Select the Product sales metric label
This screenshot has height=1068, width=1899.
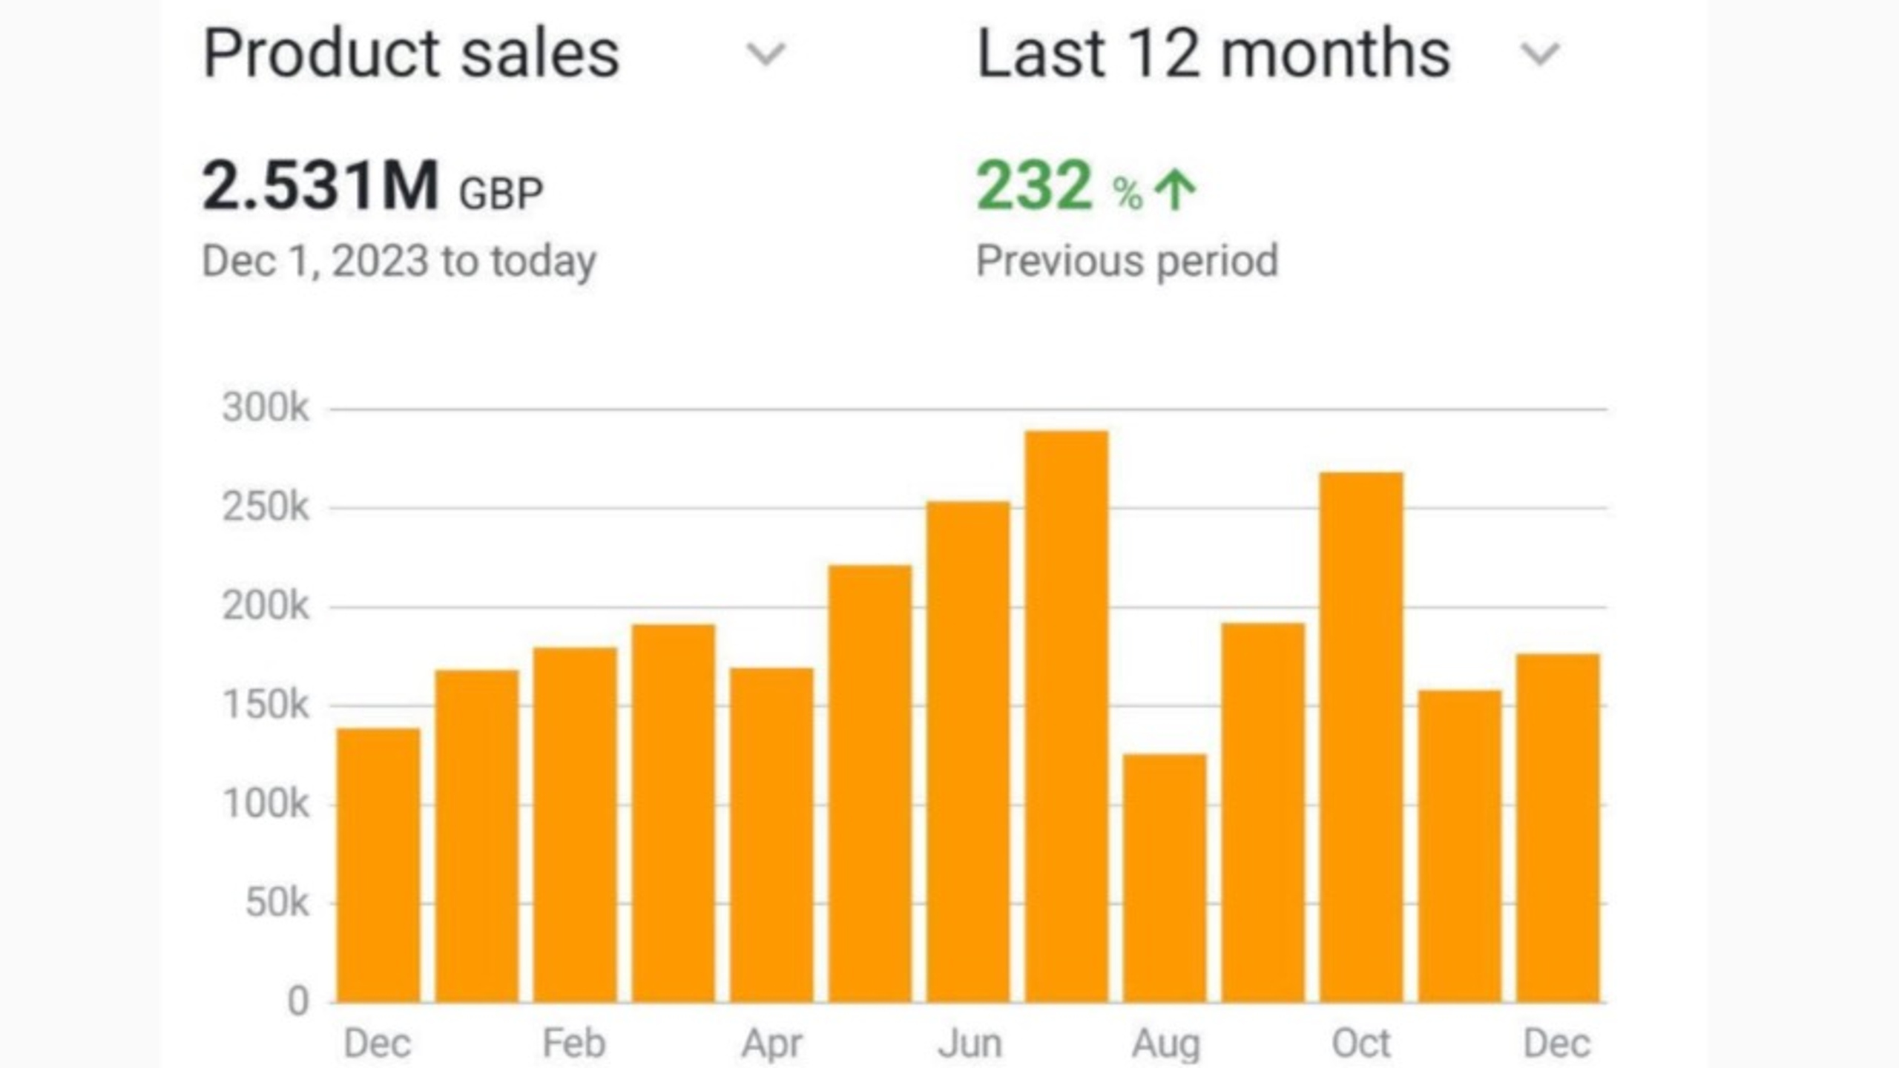[411, 53]
